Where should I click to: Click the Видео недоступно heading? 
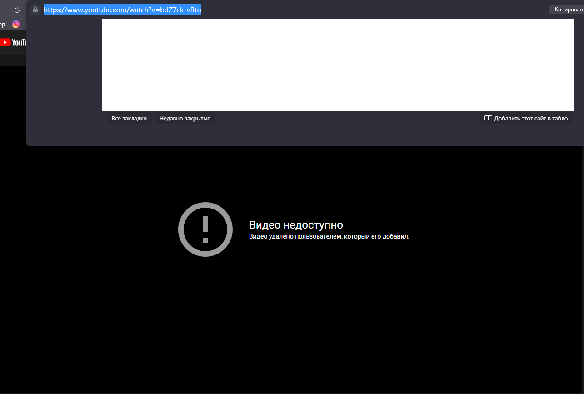pyautogui.click(x=296, y=225)
